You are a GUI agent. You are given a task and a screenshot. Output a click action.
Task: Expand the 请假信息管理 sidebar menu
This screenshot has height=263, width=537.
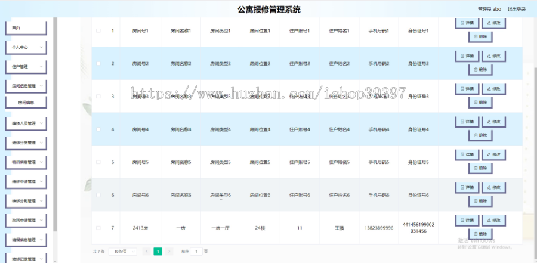(26, 240)
